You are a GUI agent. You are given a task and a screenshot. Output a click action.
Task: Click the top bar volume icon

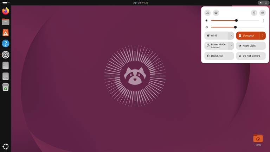pos(261,2)
